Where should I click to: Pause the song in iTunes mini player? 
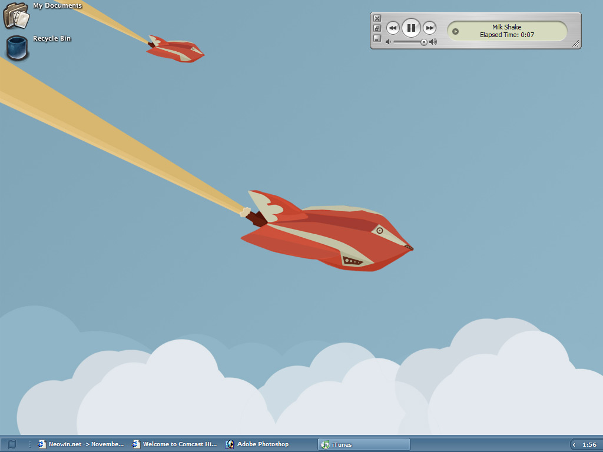(x=411, y=28)
